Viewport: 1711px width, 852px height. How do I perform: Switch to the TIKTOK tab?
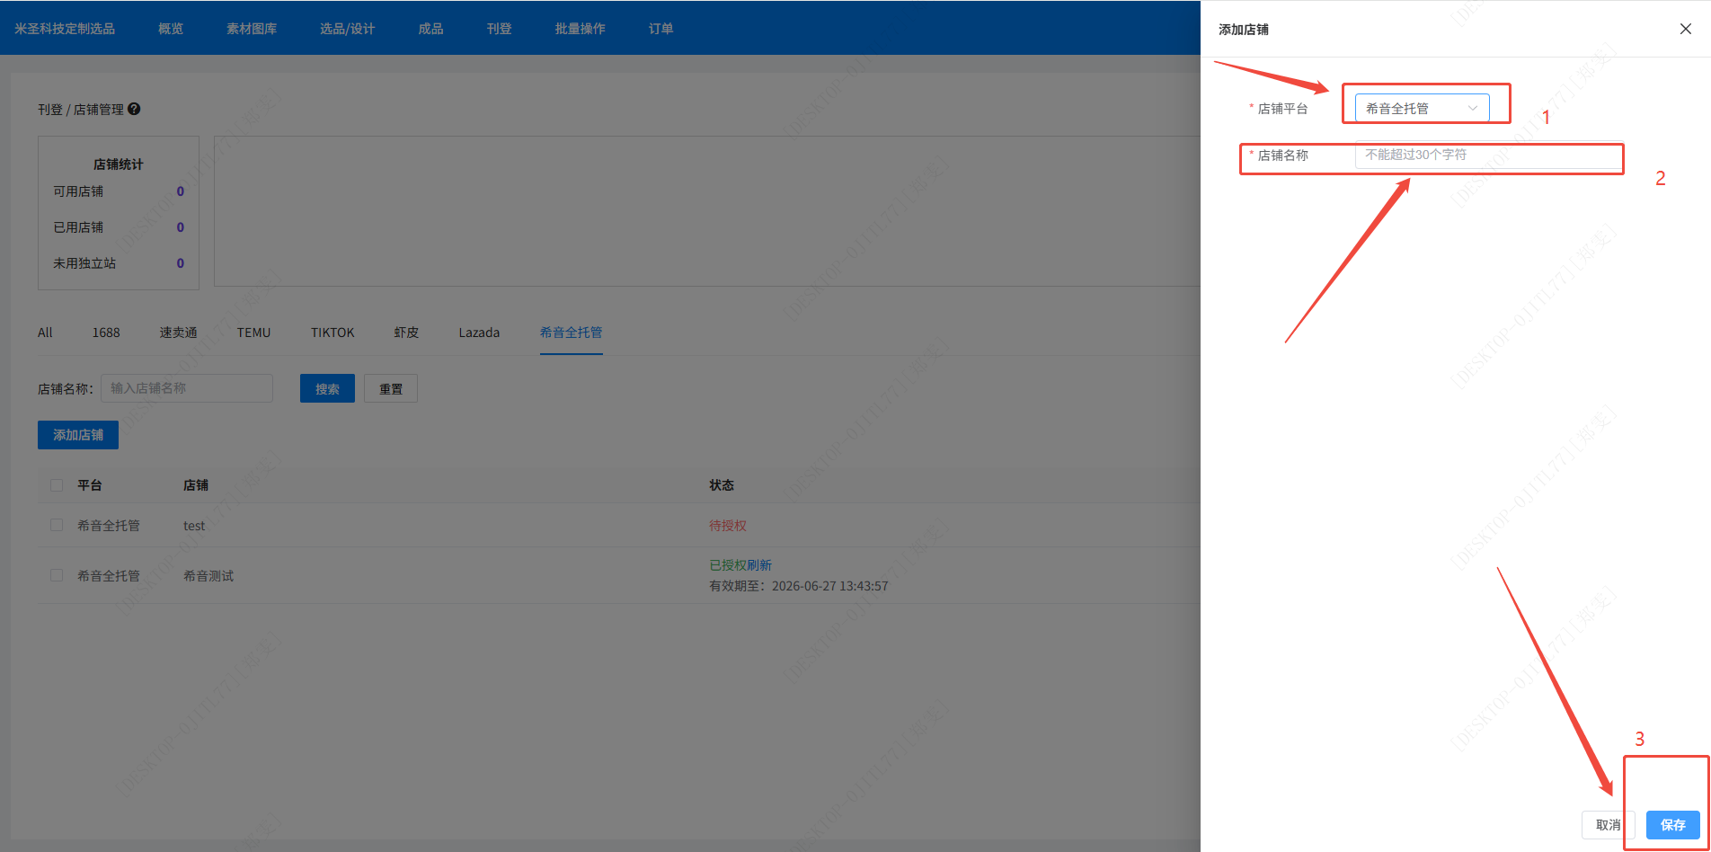(x=332, y=333)
